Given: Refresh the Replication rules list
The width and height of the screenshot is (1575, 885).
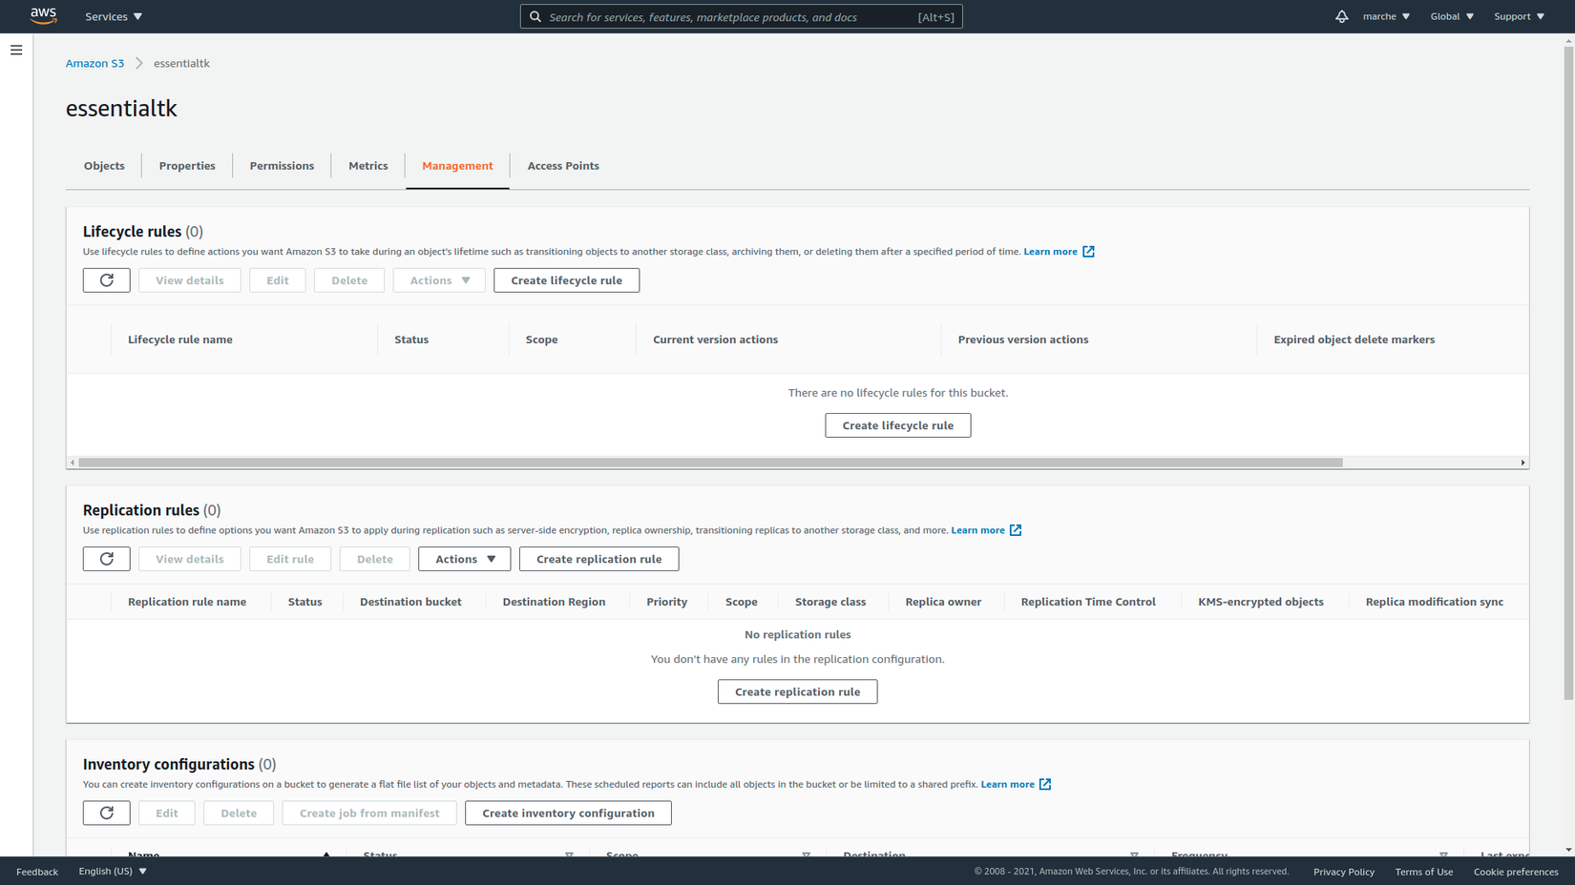Looking at the screenshot, I should pyautogui.click(x=107, y=559).
